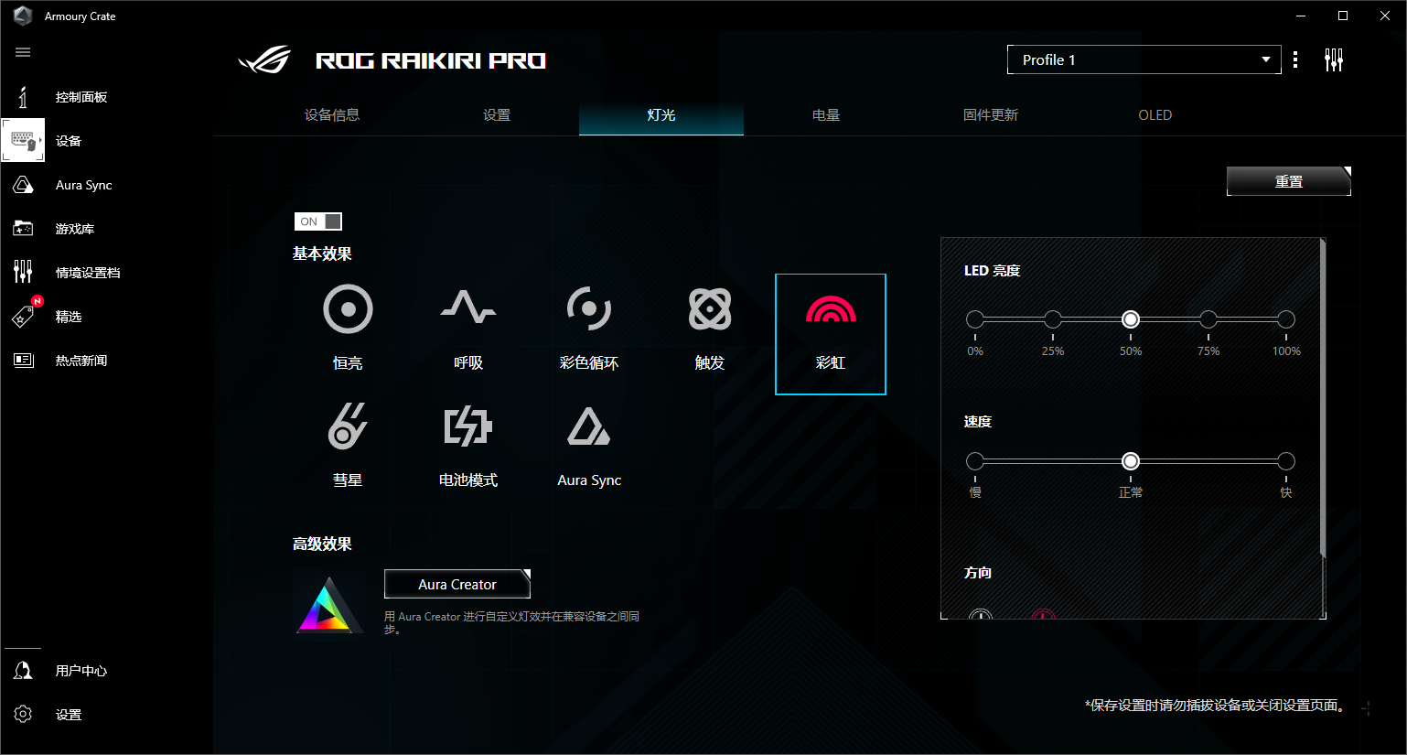Switch to the OLED tab
This screenshot has height=755, width=1407.
tap(1155, 115)
